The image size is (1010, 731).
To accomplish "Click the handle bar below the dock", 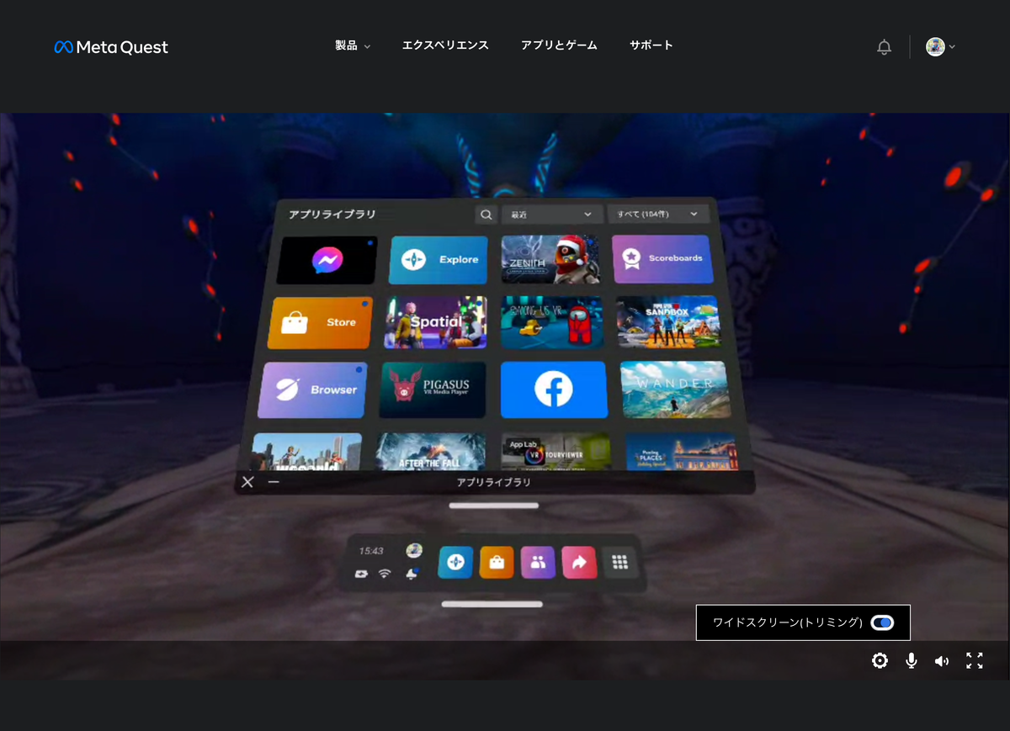I will click(492, 604).
